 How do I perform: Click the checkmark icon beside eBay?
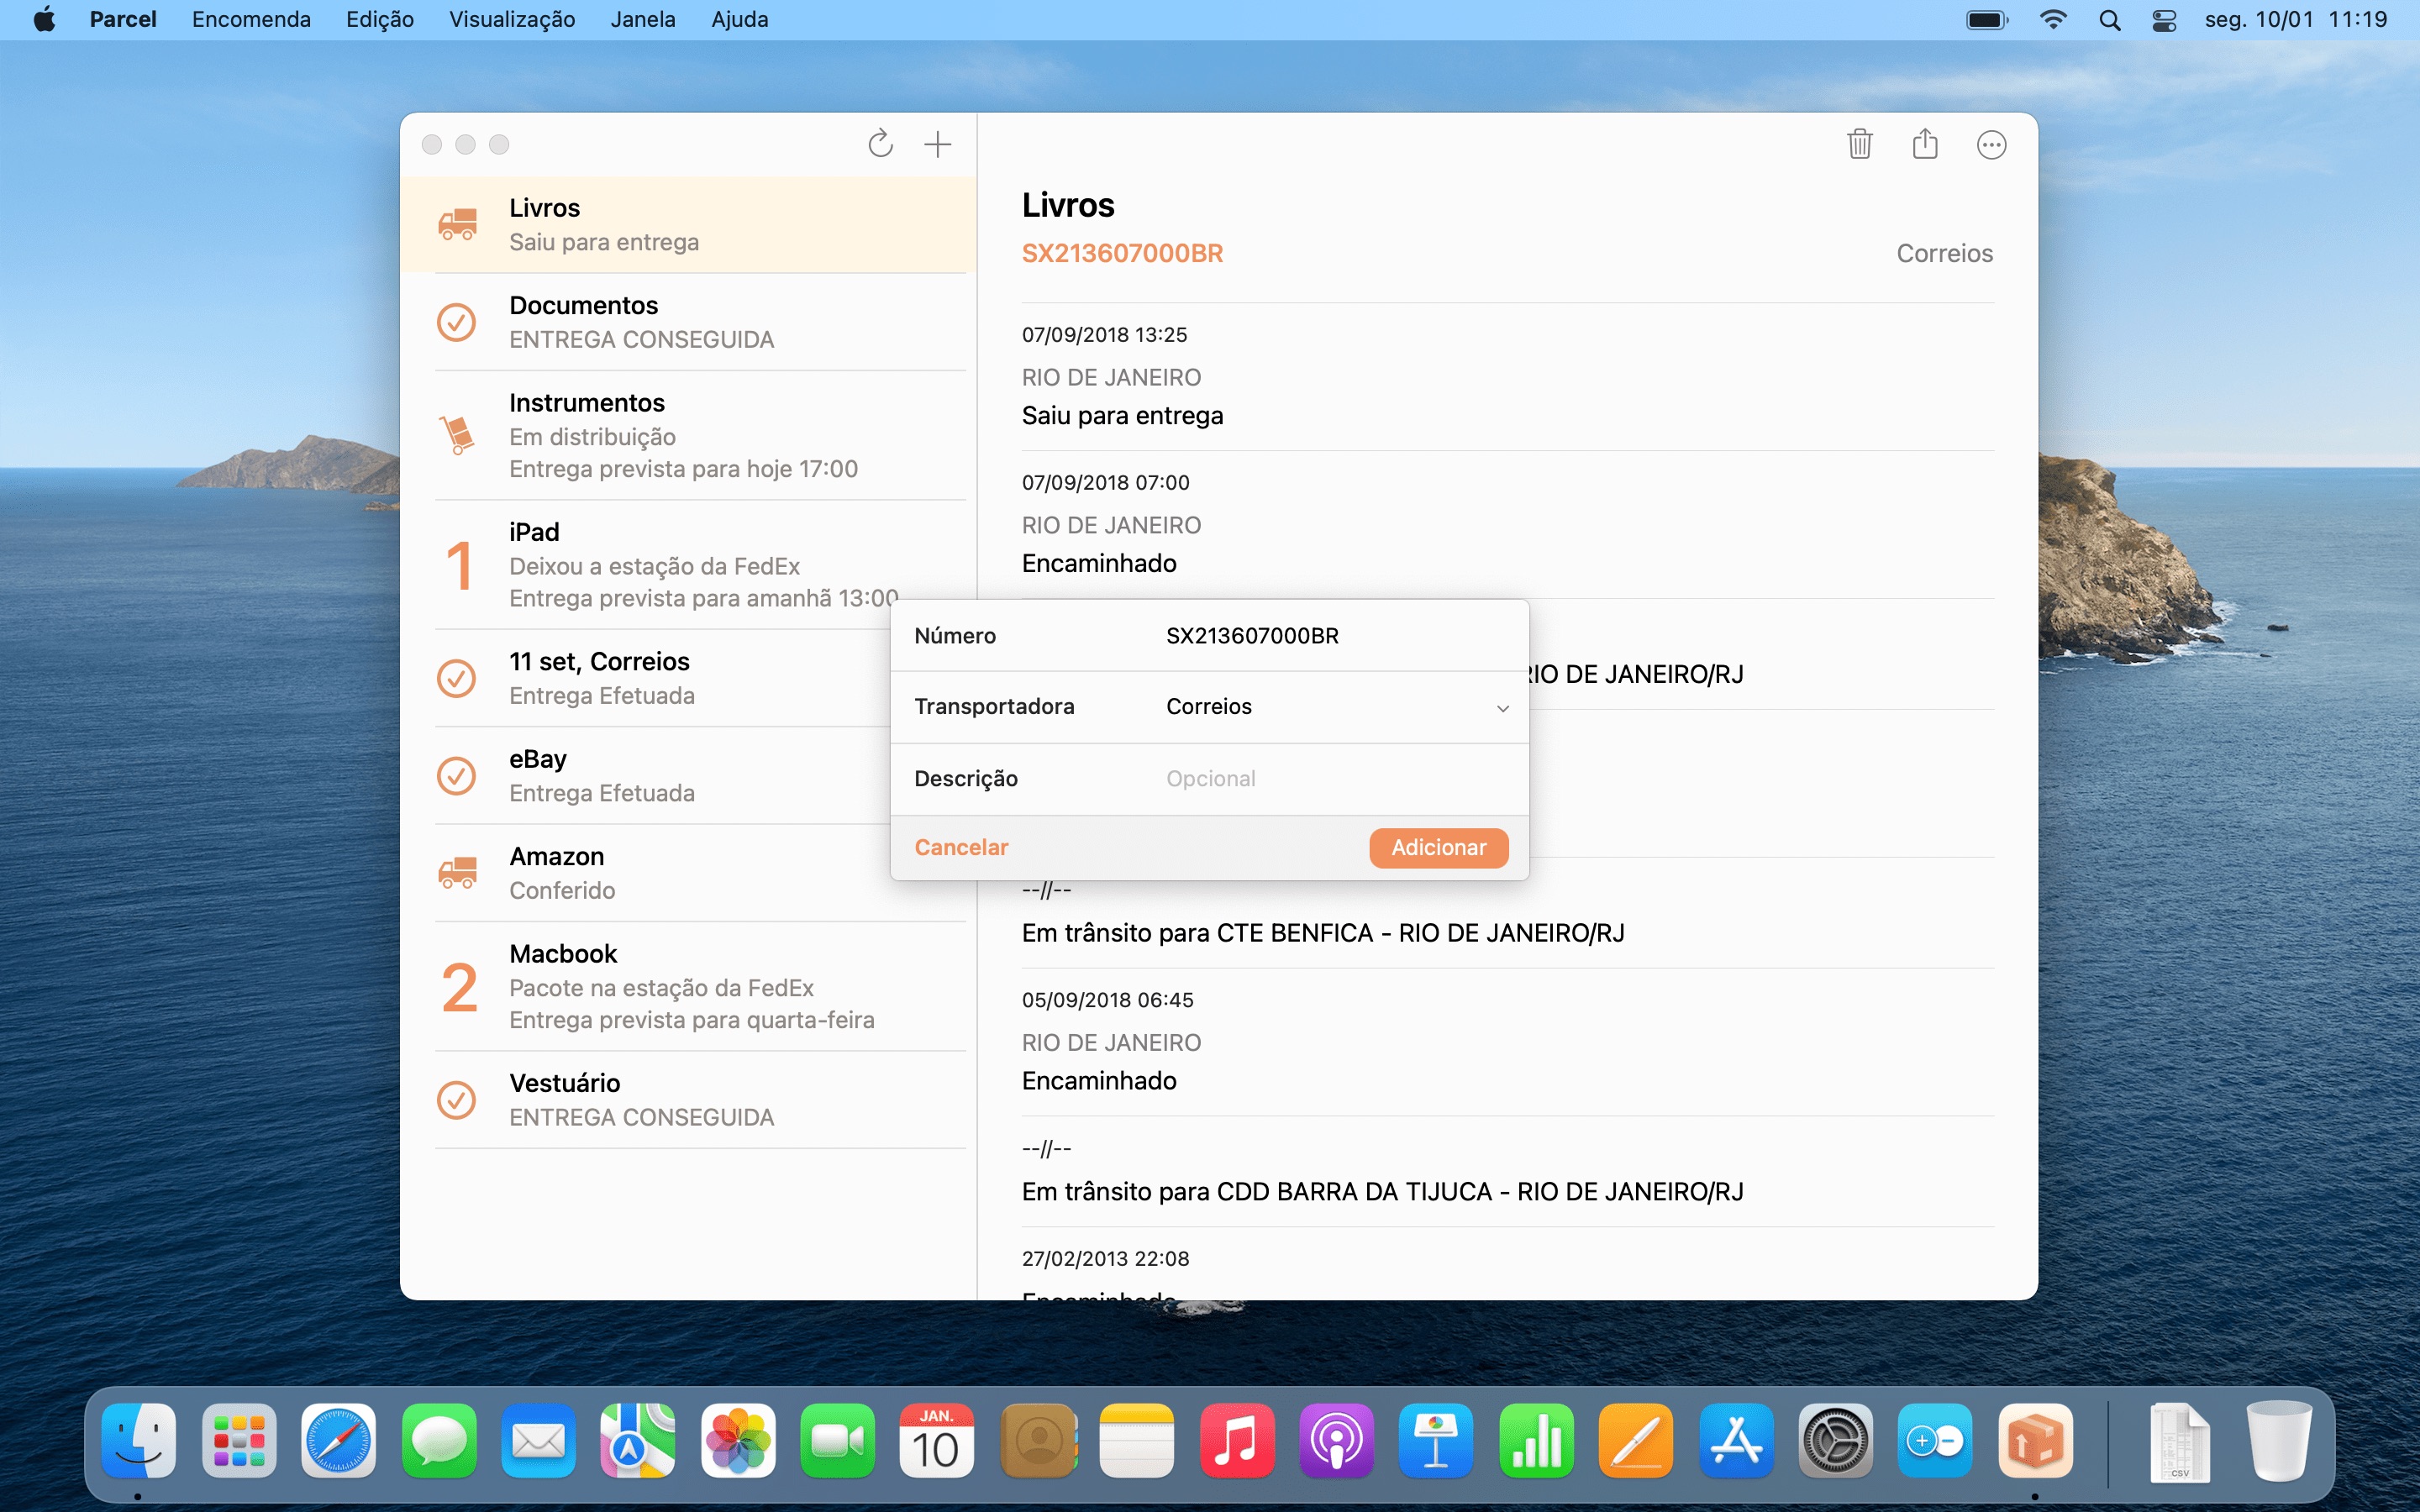(x=456, y=775)
